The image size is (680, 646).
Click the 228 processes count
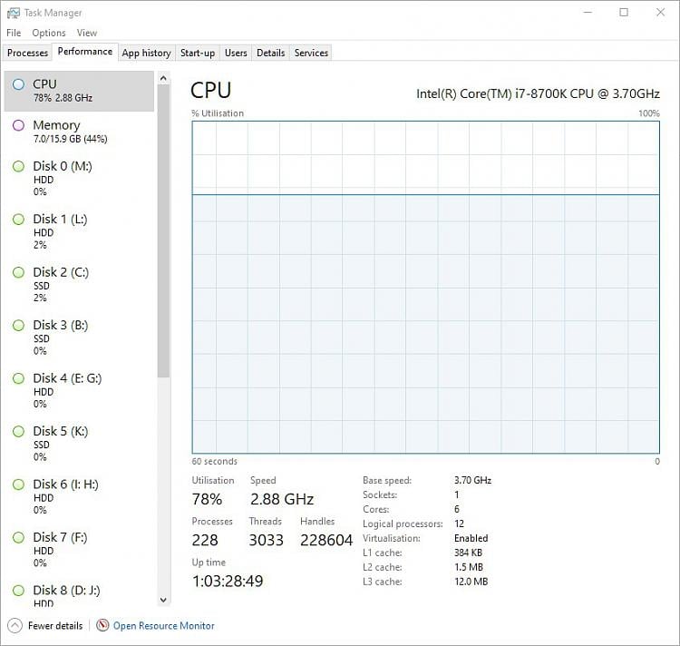pyautogui.click(x=205, y=540)
